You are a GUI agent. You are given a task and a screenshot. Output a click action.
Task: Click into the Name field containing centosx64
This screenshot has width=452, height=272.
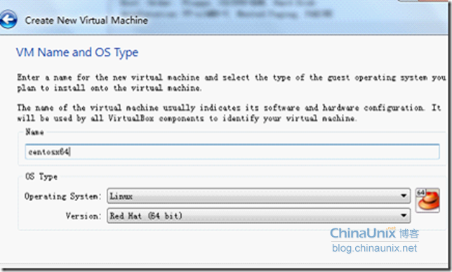(232, 152)
